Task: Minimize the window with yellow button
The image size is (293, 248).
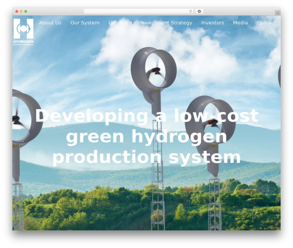Action: pyautogui.click(x=21, y=12)
